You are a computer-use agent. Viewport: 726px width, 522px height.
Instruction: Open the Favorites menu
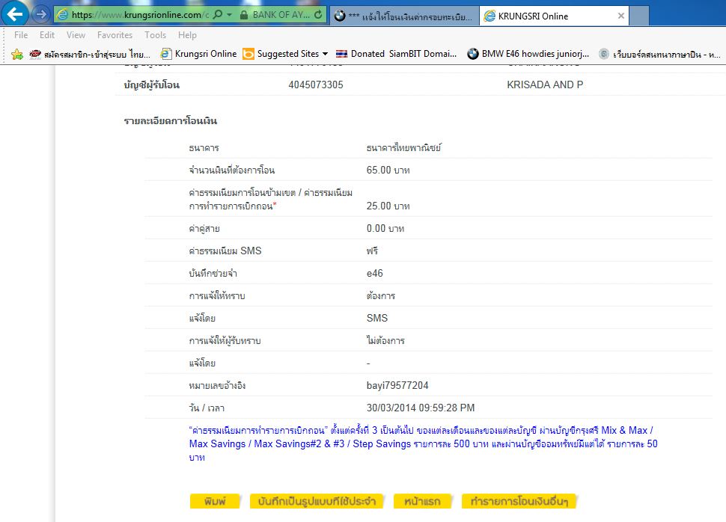(x=115, y=35)
